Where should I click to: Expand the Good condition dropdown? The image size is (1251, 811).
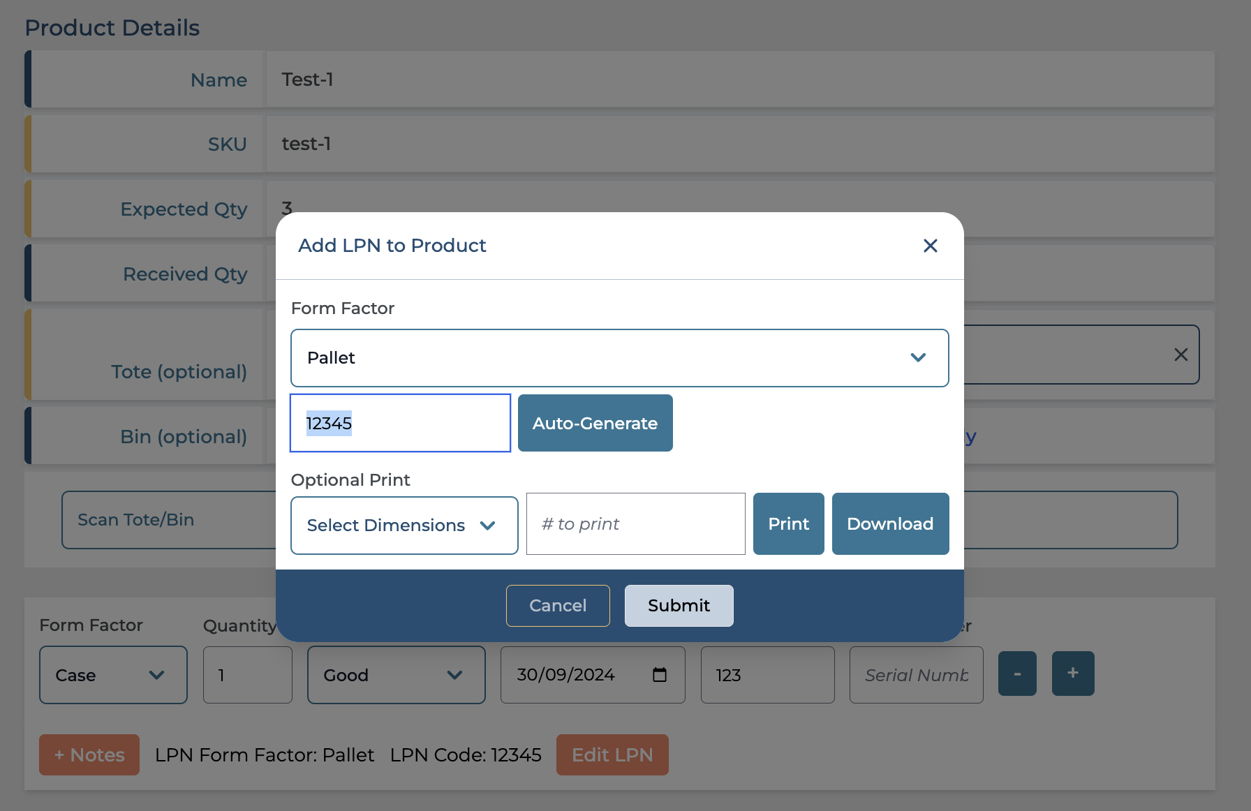396,675
